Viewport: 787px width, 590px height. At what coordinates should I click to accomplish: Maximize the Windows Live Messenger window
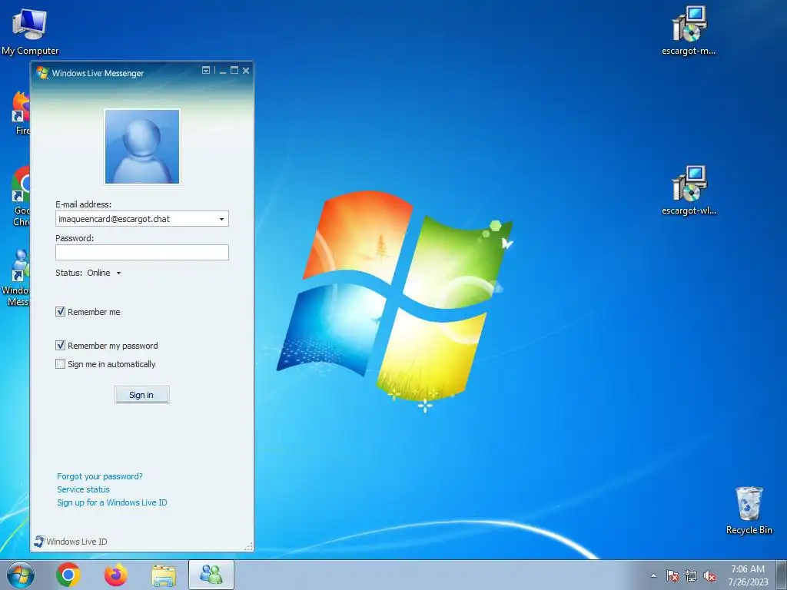click(234, 70)
